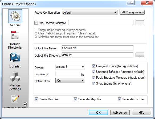Click the title bar help icon button
The height and width of the screenshot is (119, 155).
point(131,3)
